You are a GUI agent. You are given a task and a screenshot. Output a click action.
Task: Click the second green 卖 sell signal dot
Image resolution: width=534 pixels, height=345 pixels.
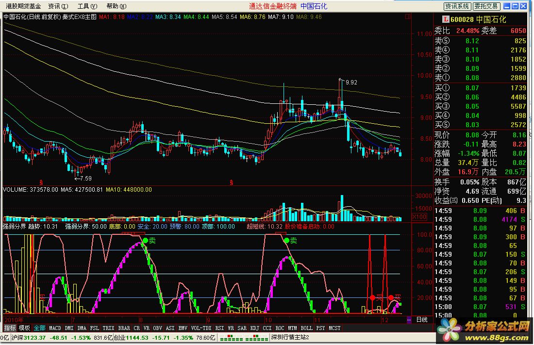tap(286, 241)
